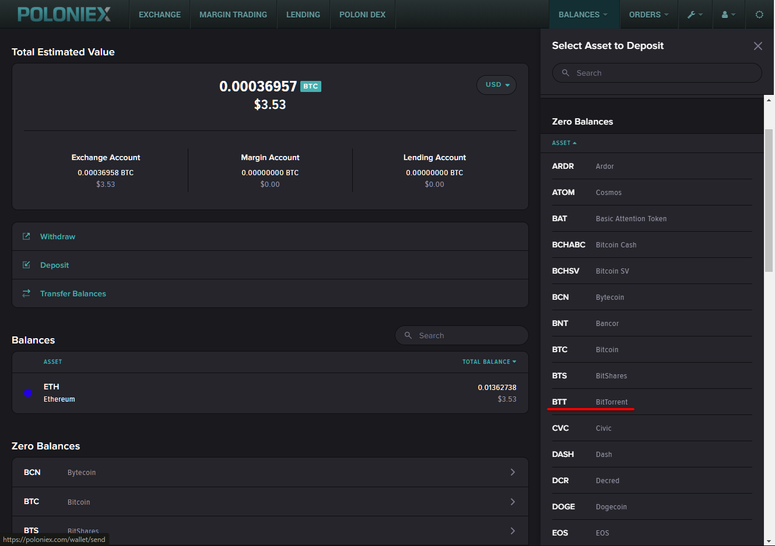This screenshot has height=546, width=775.
Task: Click the deposit asset search field
Action: 657,73
